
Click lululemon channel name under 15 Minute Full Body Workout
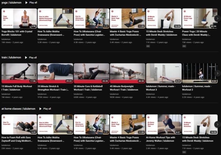[x=6, y=94]
